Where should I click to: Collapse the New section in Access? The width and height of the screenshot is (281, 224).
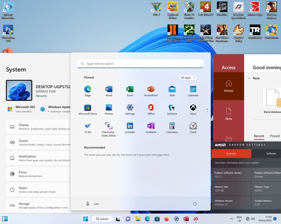point(249,78)
